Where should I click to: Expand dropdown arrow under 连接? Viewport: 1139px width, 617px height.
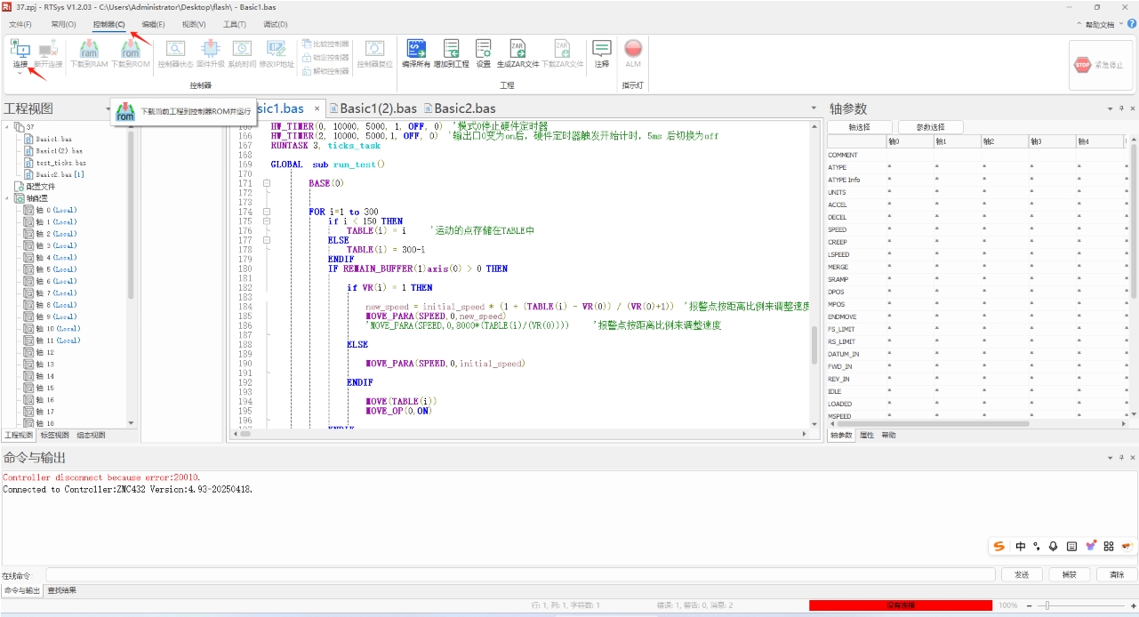(x=20, y=74)
